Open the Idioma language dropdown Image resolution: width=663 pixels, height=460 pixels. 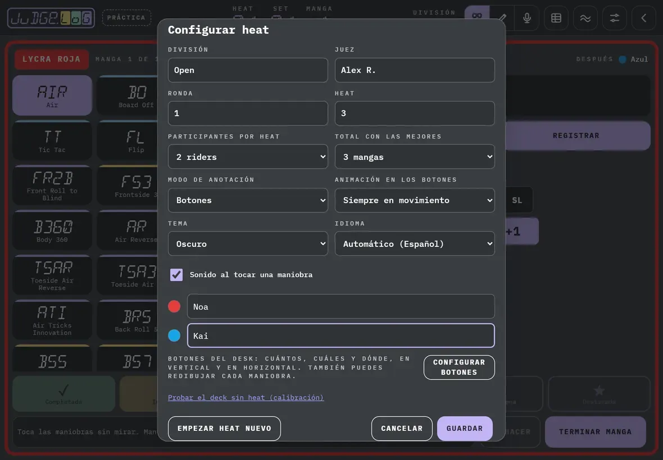415,244
